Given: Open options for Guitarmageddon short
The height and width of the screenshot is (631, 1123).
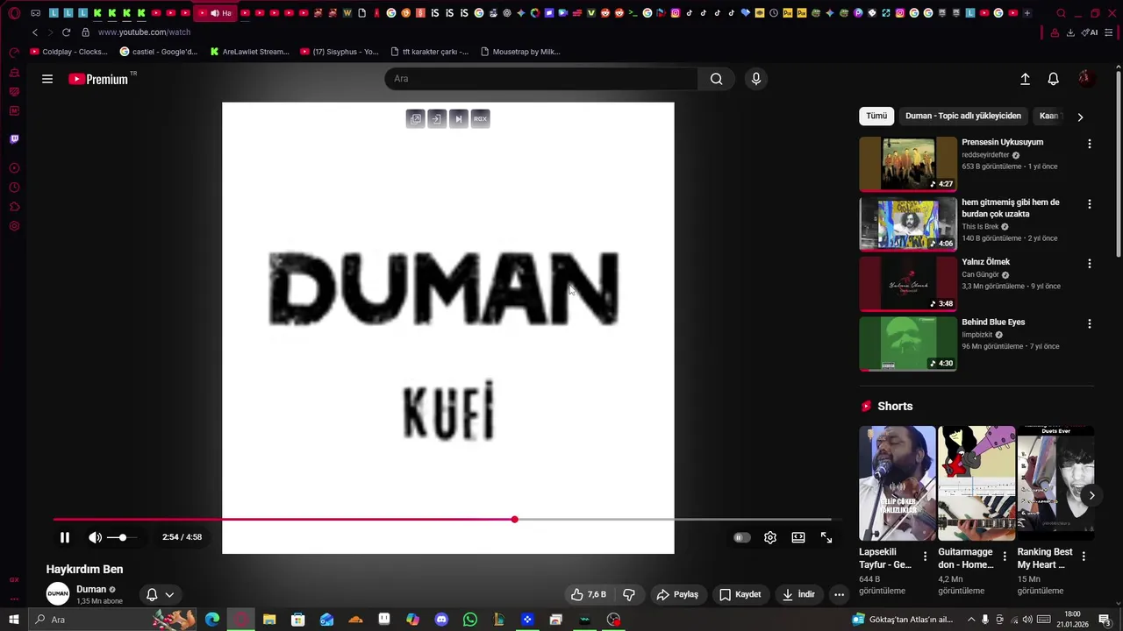Looking at the screenshot, I should point(1005,557).
